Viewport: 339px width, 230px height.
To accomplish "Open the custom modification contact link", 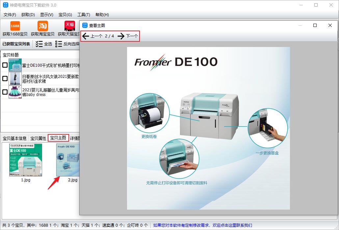I will pyautogui.click(x=203, y=225).
